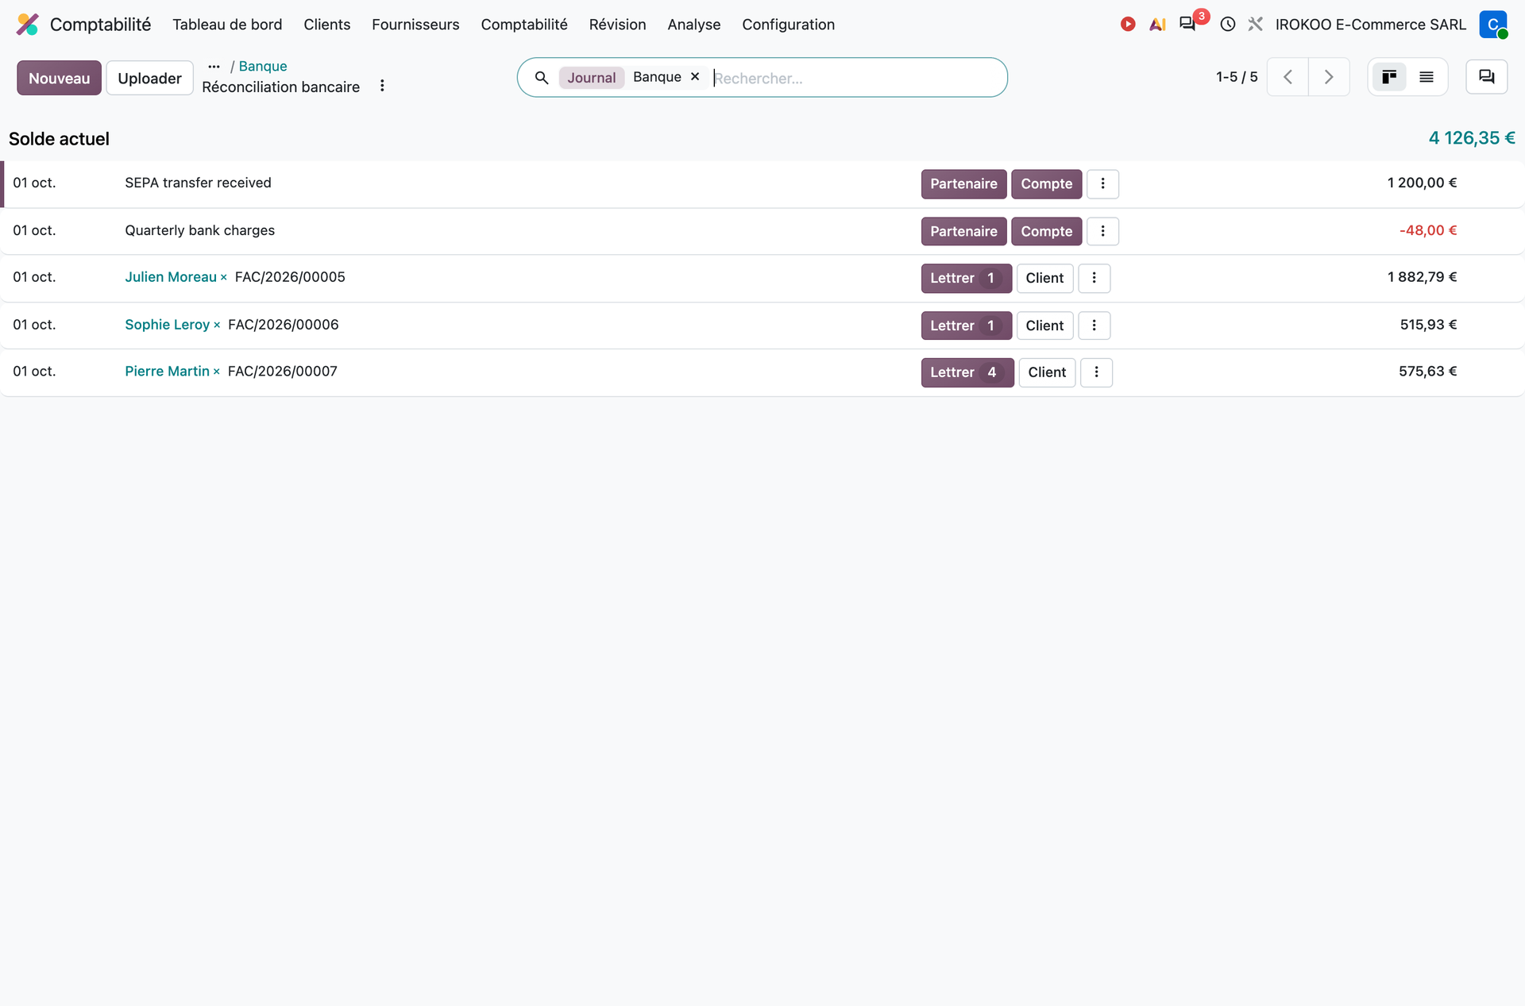1525x1006 pixels.
Task: Click Lettrer on Pierre Martin row
Action: coord(967,372)
